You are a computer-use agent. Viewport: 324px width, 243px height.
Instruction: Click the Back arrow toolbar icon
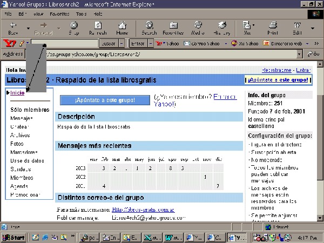point(13,25)
